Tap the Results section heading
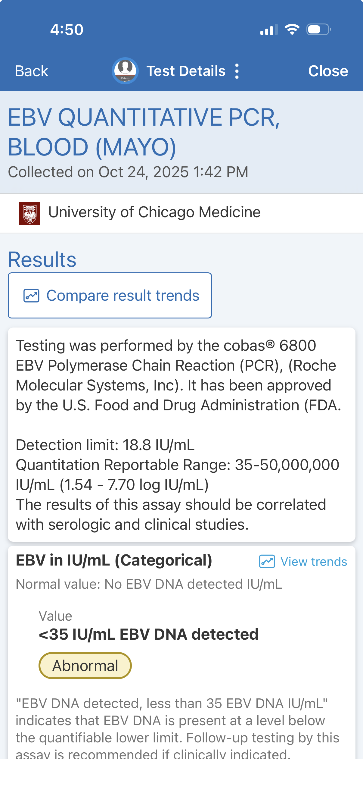This screenshot has height=790, width=363. 42,259
